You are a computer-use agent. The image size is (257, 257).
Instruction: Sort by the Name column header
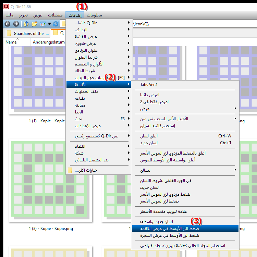pos(17,42)
